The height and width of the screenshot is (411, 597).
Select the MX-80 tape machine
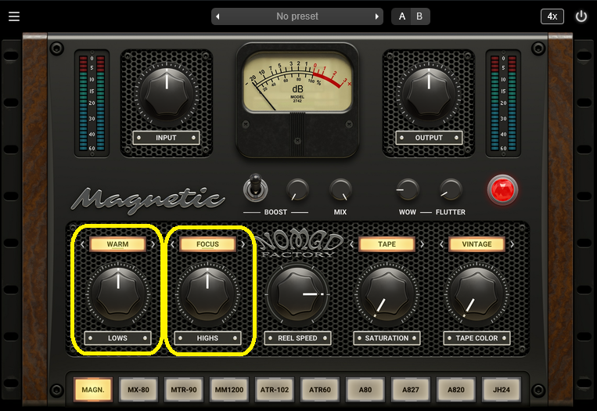pos(138,390)
